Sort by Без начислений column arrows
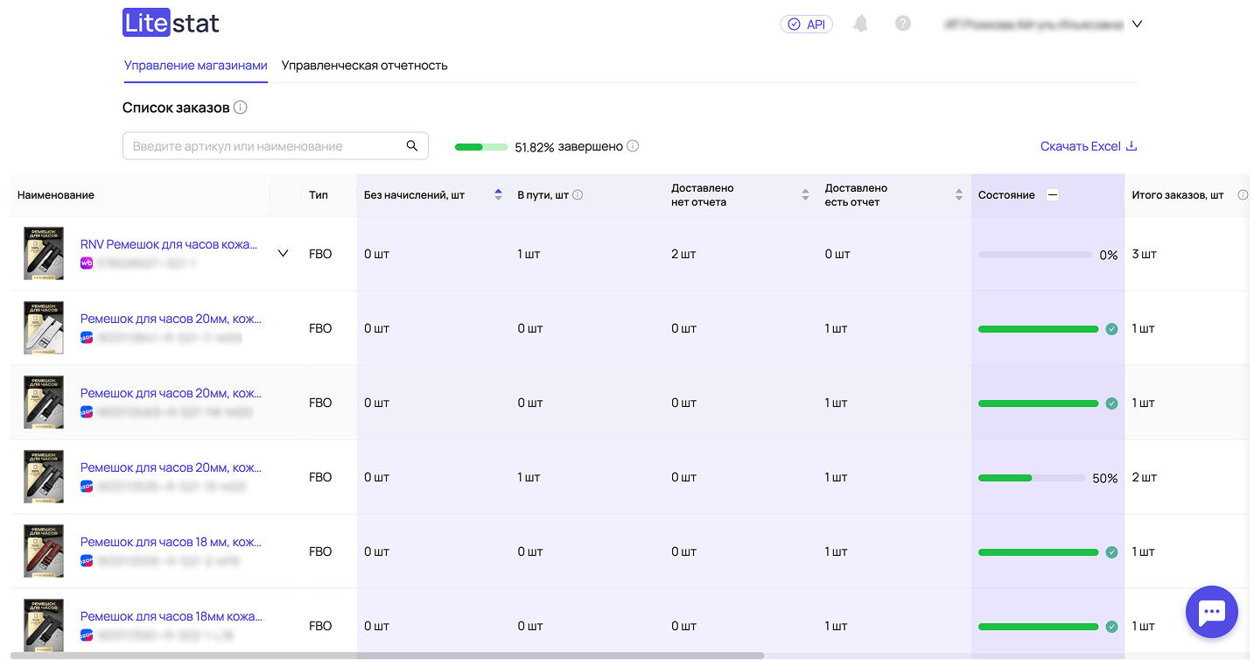Screen dimensions: 1254x660 498,195
